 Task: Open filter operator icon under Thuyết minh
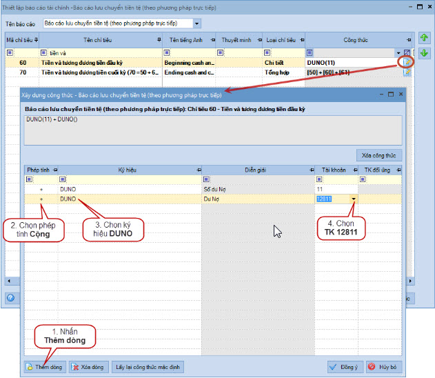(221, 52)
